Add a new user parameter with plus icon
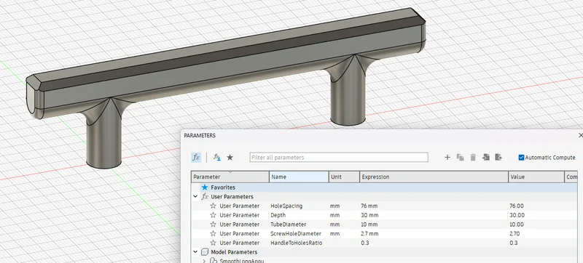The image size is (583, 263). click(x=447, y=158)
